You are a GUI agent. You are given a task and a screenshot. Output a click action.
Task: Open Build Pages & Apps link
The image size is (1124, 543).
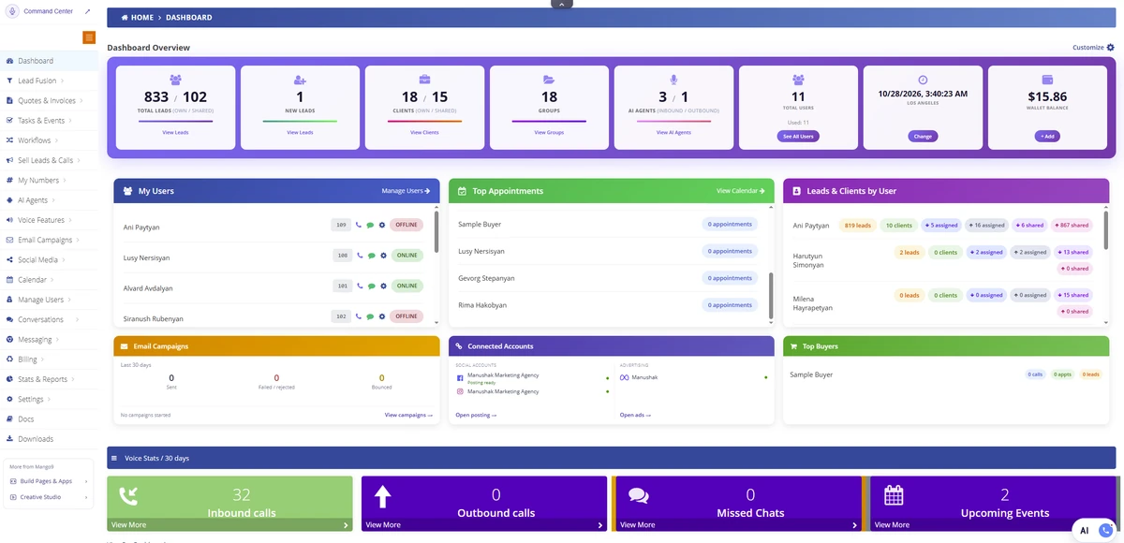pos(49,481)
